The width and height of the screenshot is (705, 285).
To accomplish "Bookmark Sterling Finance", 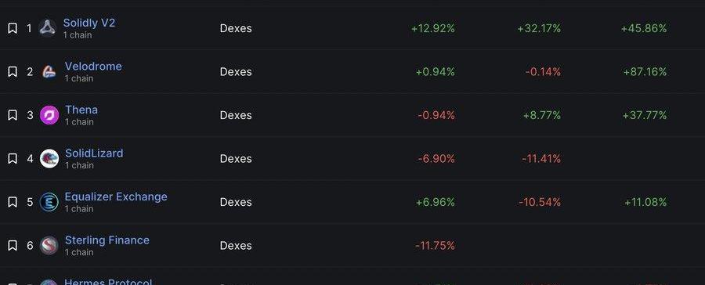I will click(13, 245).
